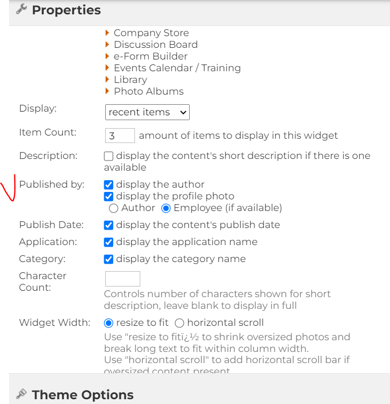Click the paintbrush icon beside Theme Options
Image resolution: width=390 pixels, height=404 pixels.
pos(21,394)
